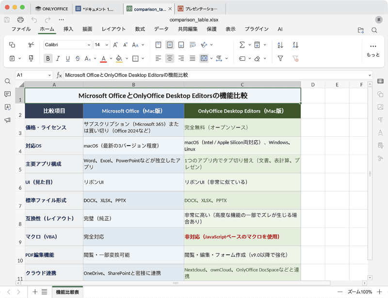Click the Copy icon in ribbon
This screenshot has height=298, width=388.
pyautogui.click(x=12, y=45)
